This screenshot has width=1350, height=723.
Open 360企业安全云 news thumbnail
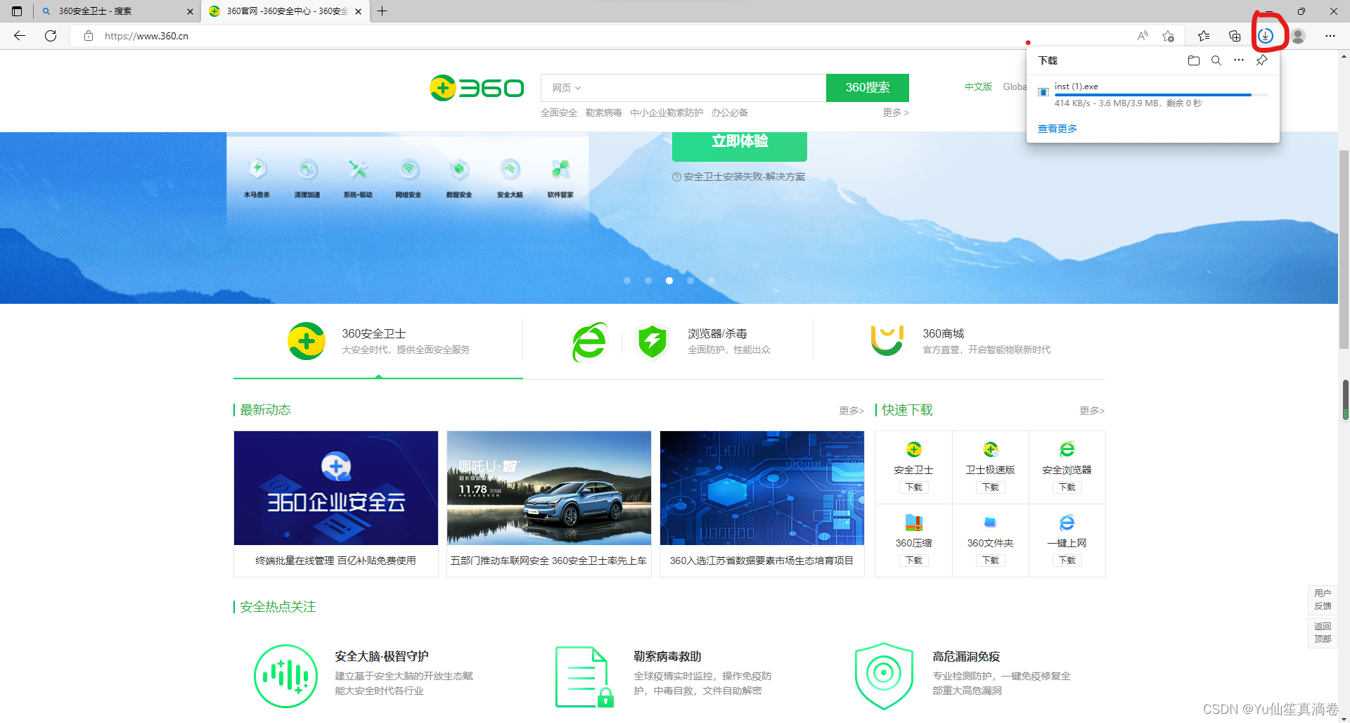(x=336, y=488)
